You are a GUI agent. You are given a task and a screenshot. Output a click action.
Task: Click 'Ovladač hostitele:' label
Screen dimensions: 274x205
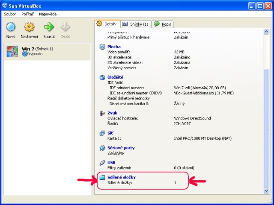123,118
